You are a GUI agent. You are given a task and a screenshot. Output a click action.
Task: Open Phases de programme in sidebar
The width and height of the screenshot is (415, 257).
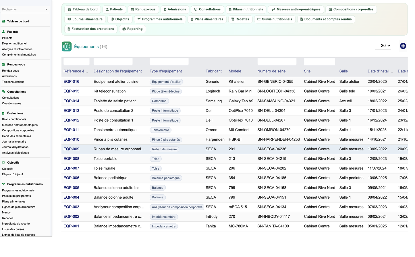pos(16,196)
